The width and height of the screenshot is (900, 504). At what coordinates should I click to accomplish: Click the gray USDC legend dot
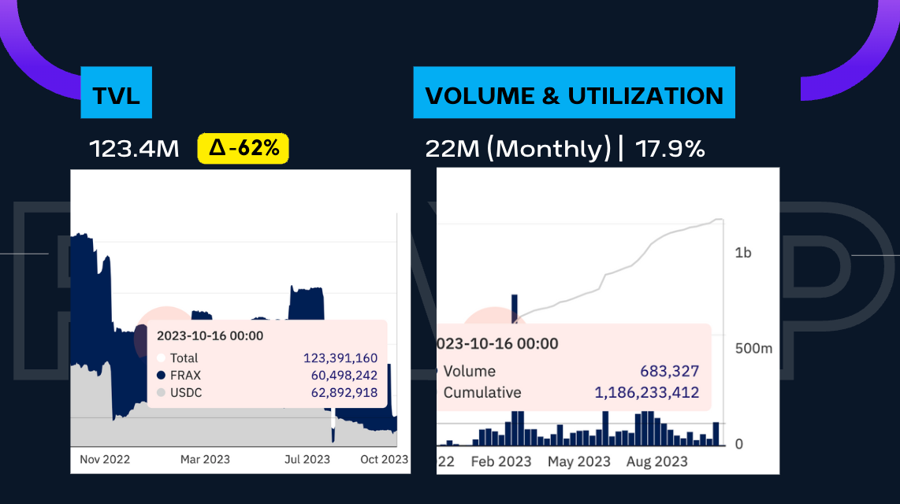[162, 393]
